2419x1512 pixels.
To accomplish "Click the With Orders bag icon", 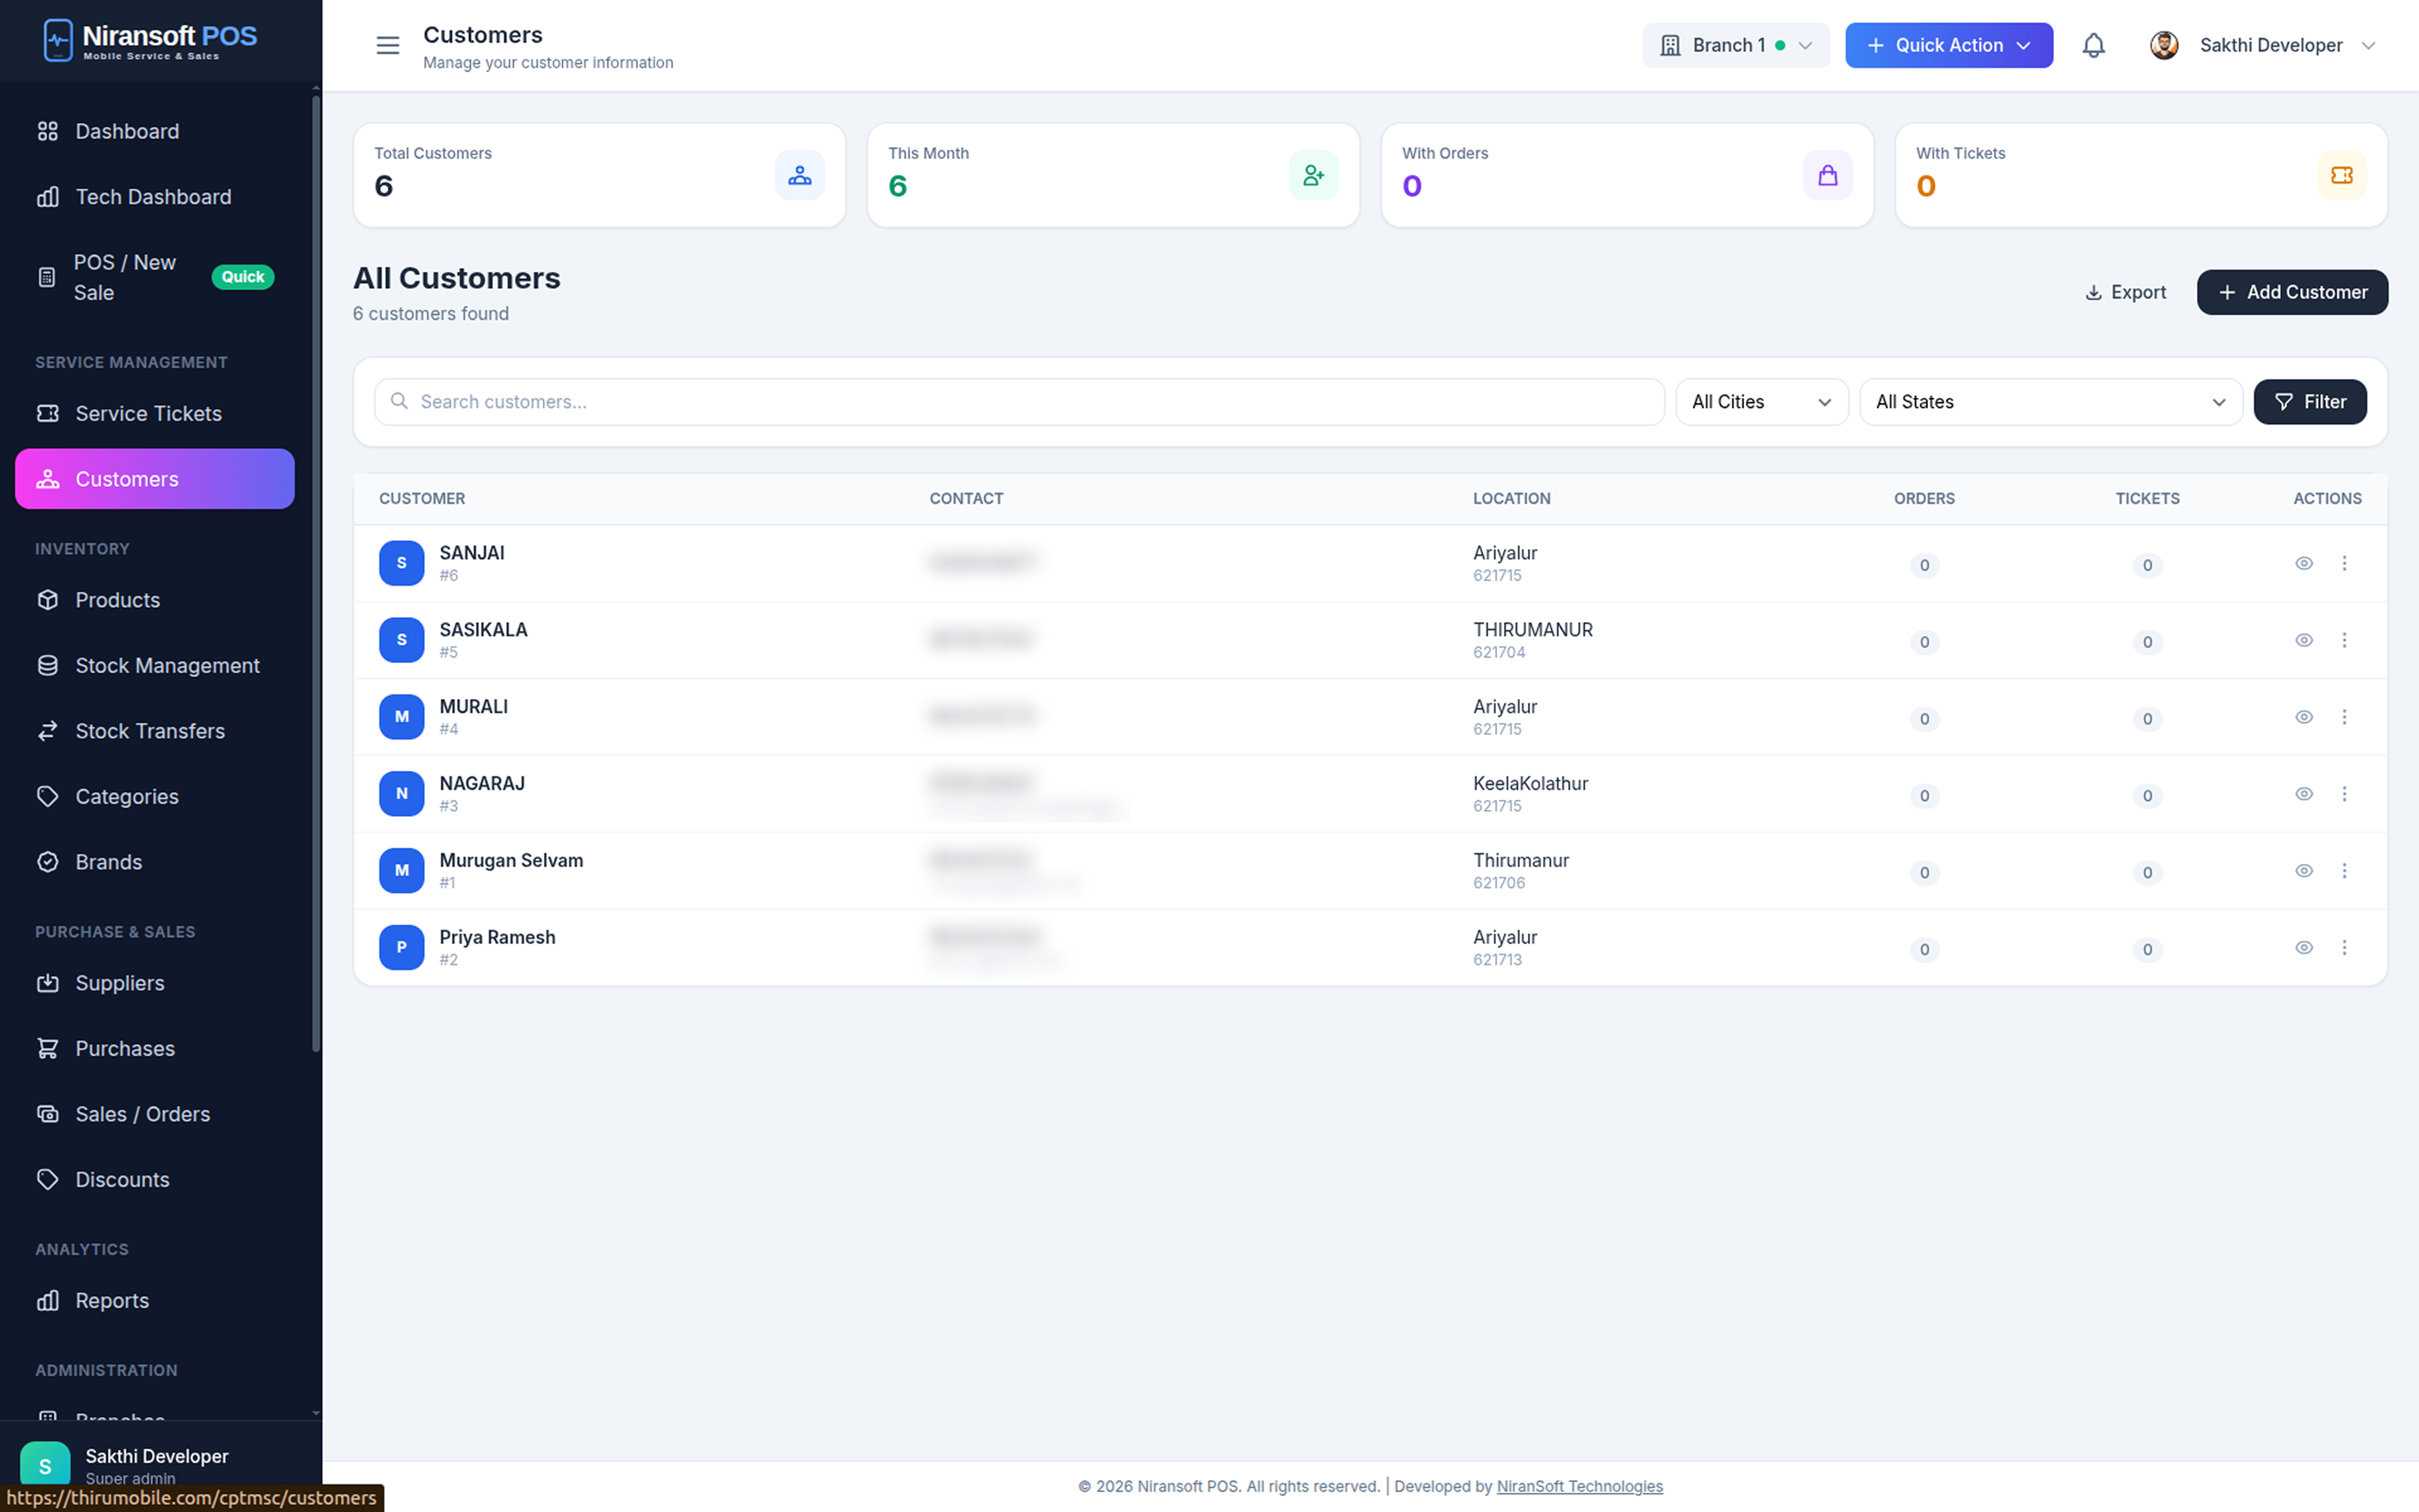I will click(x=1827, y=175).
